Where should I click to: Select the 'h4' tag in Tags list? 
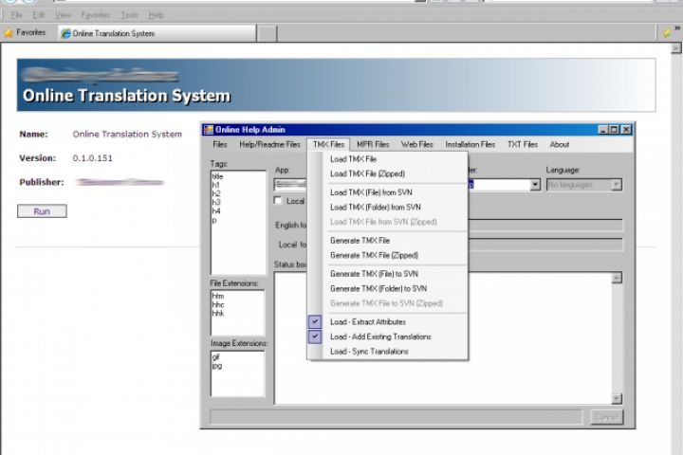point(216,211)
